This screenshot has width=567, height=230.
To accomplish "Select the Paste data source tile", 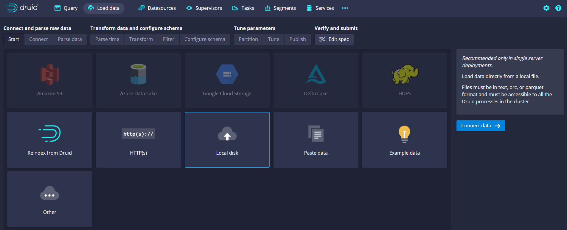I will [x=316, y=140].
